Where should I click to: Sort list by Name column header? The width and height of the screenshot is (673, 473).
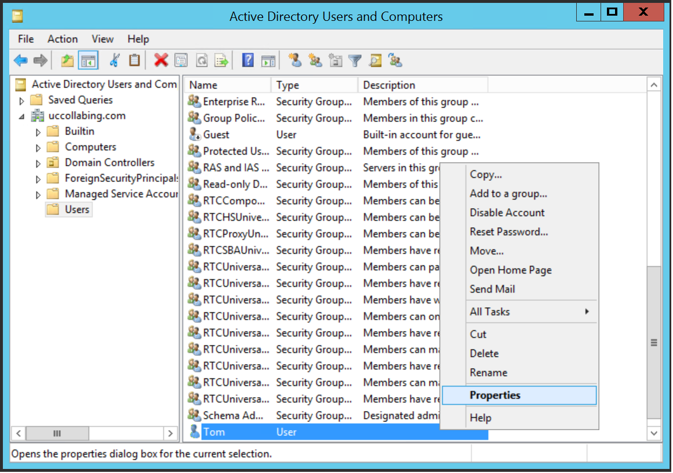228,85
